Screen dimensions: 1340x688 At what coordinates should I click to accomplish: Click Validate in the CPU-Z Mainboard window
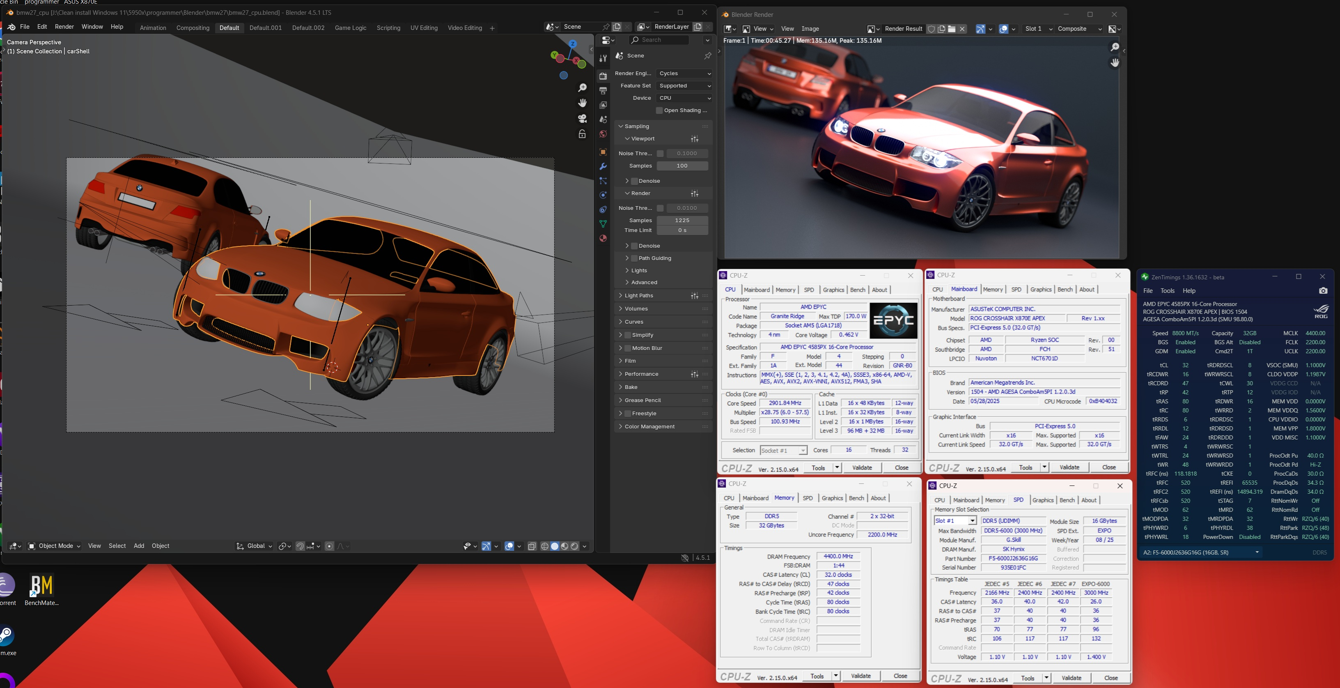click(1069, 467)
